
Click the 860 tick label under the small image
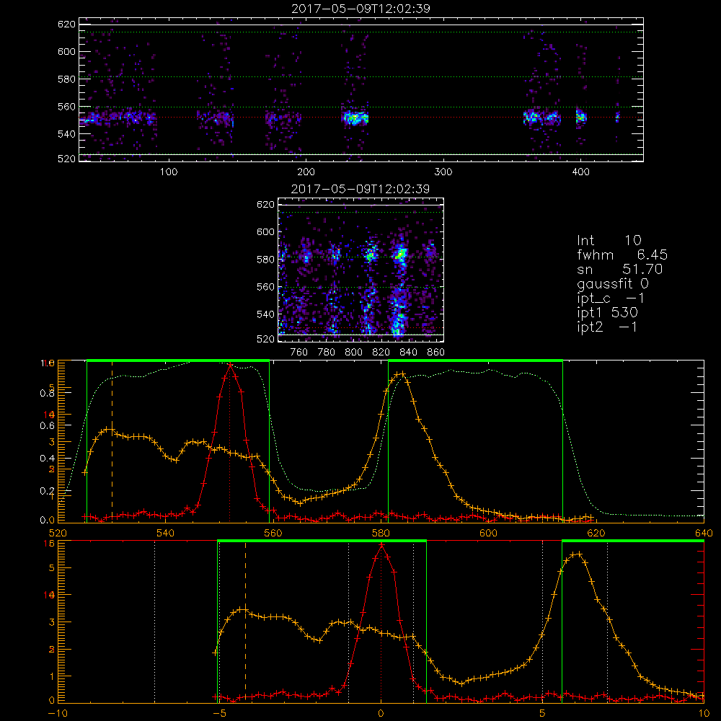(x=436, y=353)
